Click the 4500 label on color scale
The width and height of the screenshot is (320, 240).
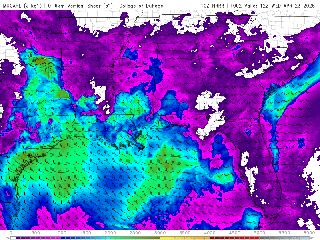pos(235,233)
